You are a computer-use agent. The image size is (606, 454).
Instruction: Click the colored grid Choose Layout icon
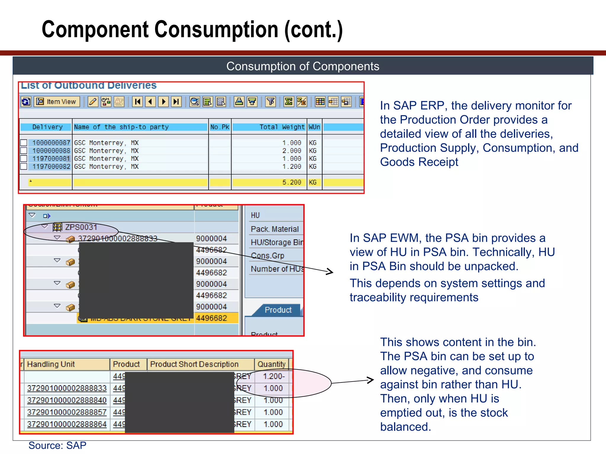[320, 102]
